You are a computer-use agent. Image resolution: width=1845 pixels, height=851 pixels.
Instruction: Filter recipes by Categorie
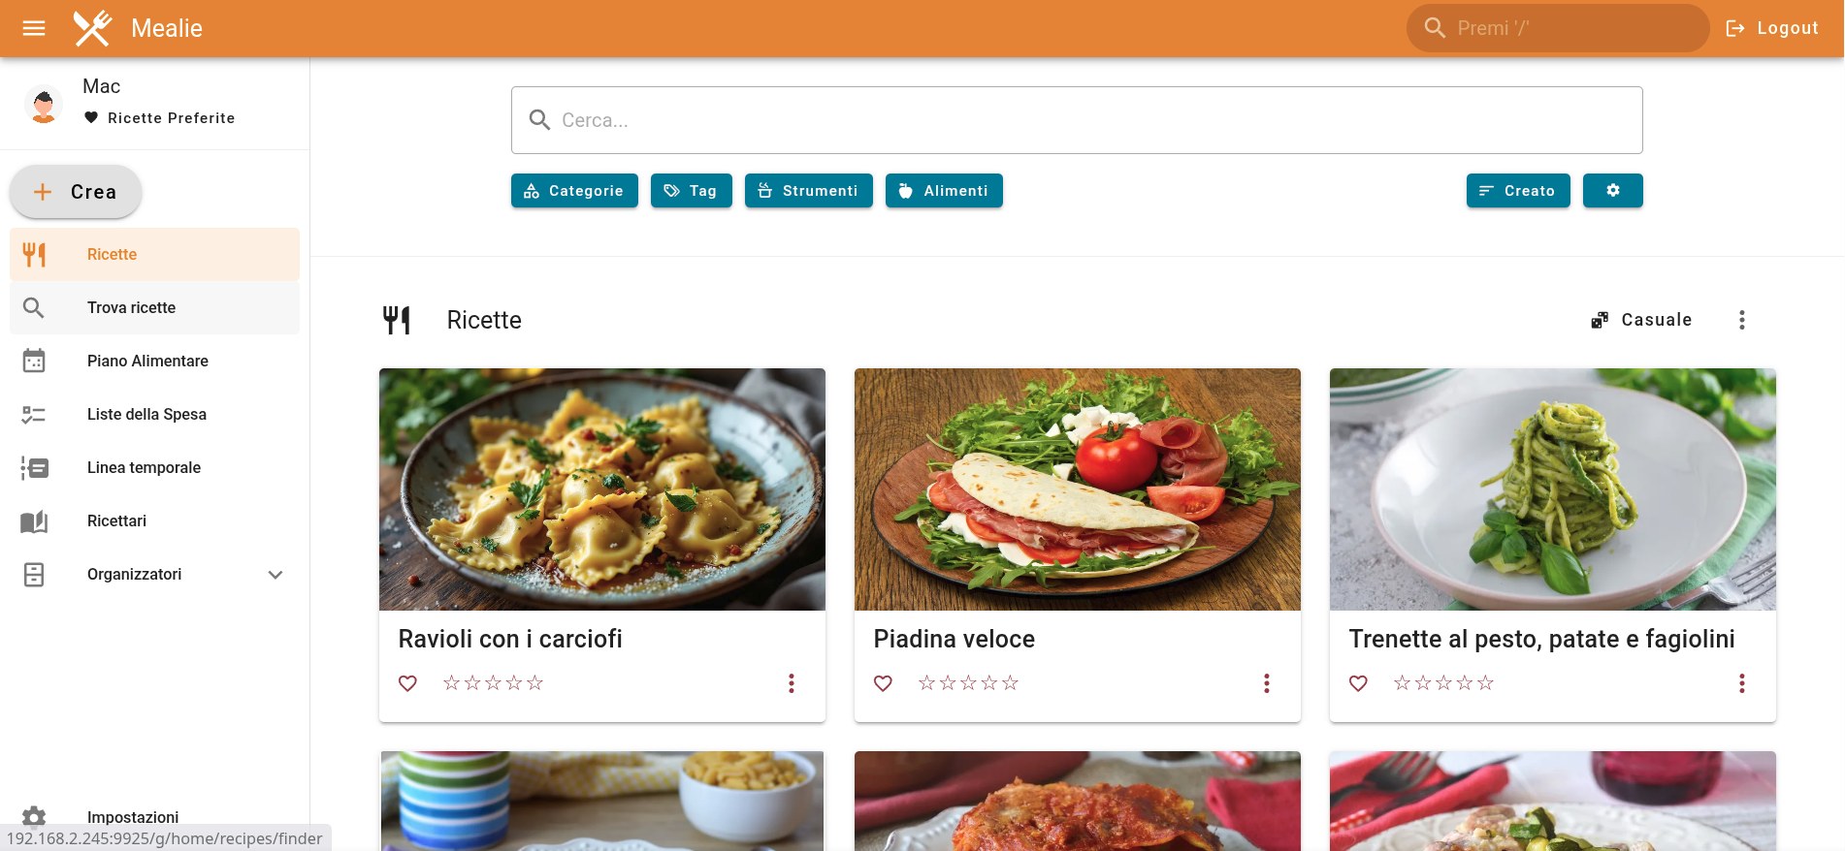click(574, 190)
